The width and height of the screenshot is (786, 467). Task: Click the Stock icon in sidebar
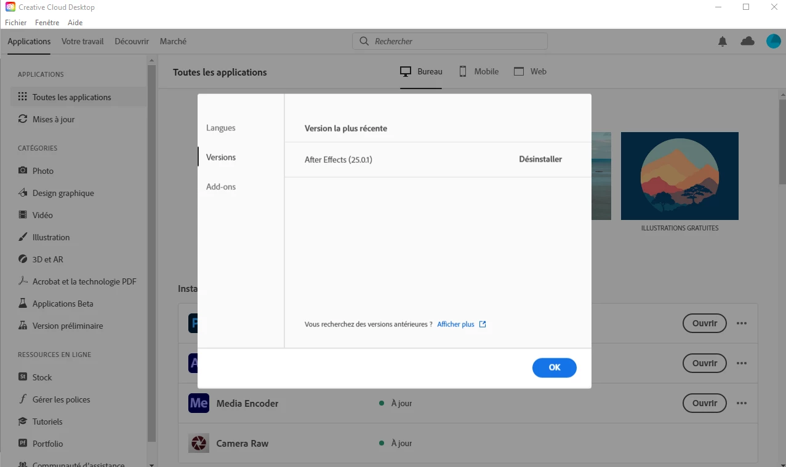pos(23,377)
